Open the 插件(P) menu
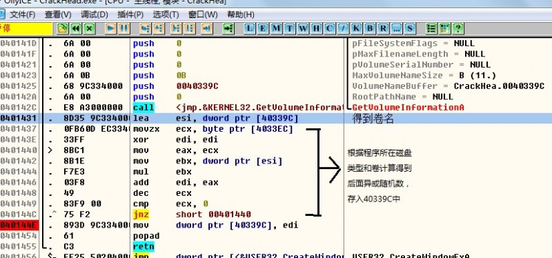This screenshot has width=552, height=258. [x=130, y=14]
